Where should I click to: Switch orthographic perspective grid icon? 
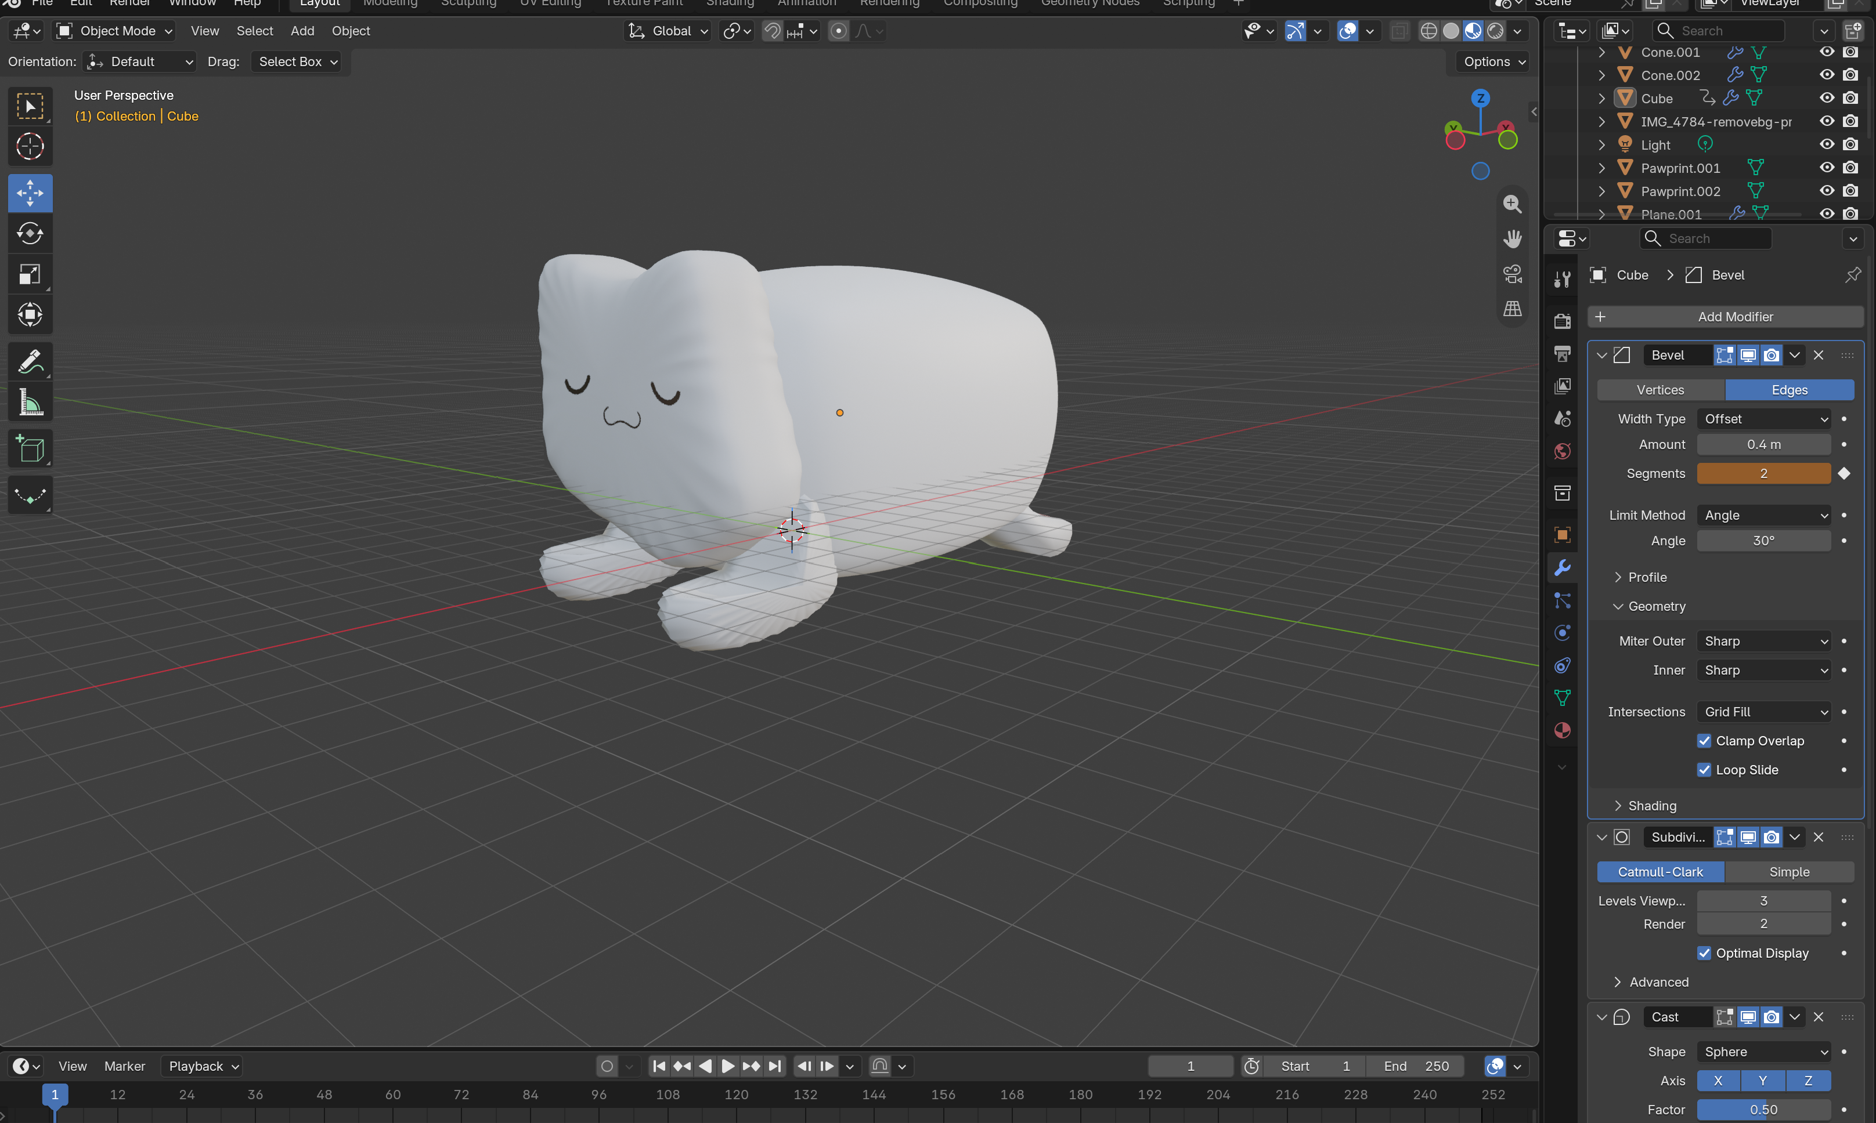click(x=1512, y=309)
